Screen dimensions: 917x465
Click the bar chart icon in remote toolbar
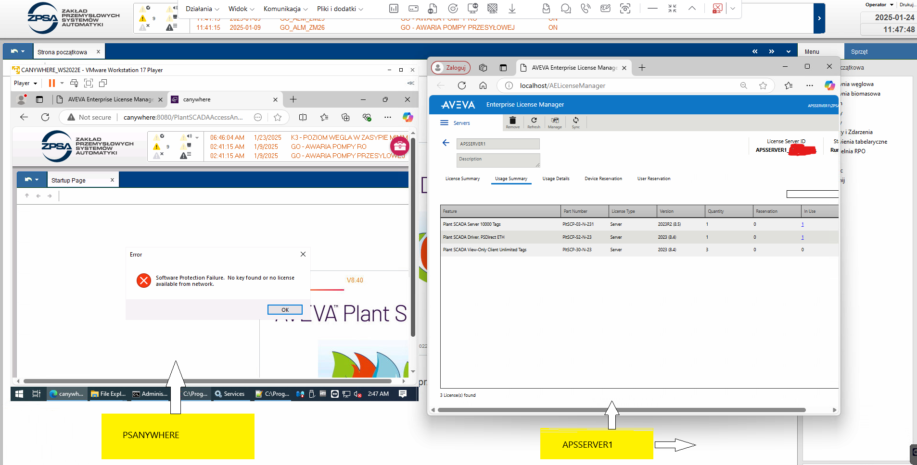coord(394,9)
